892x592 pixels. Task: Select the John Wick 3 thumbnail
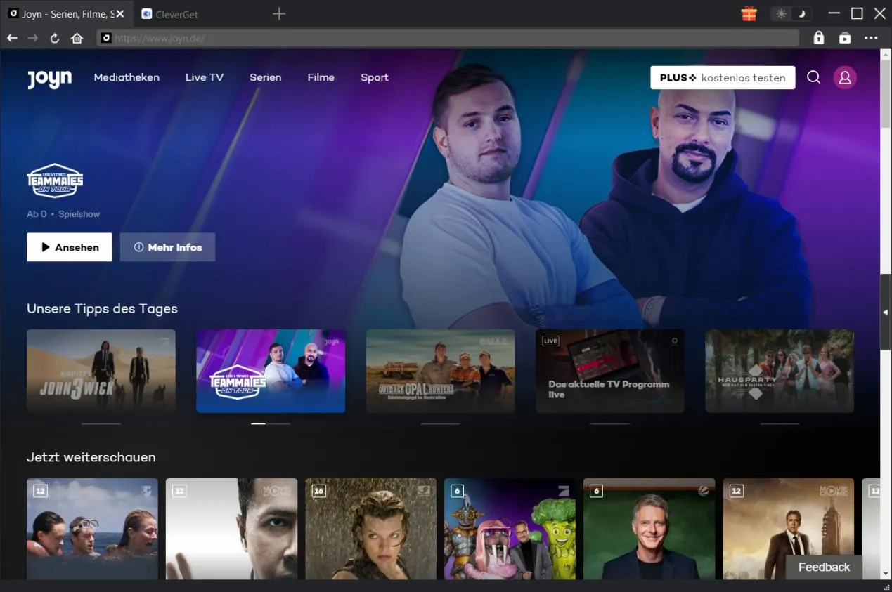click(101, 371)
